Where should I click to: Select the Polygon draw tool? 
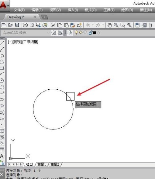point(2,62)
